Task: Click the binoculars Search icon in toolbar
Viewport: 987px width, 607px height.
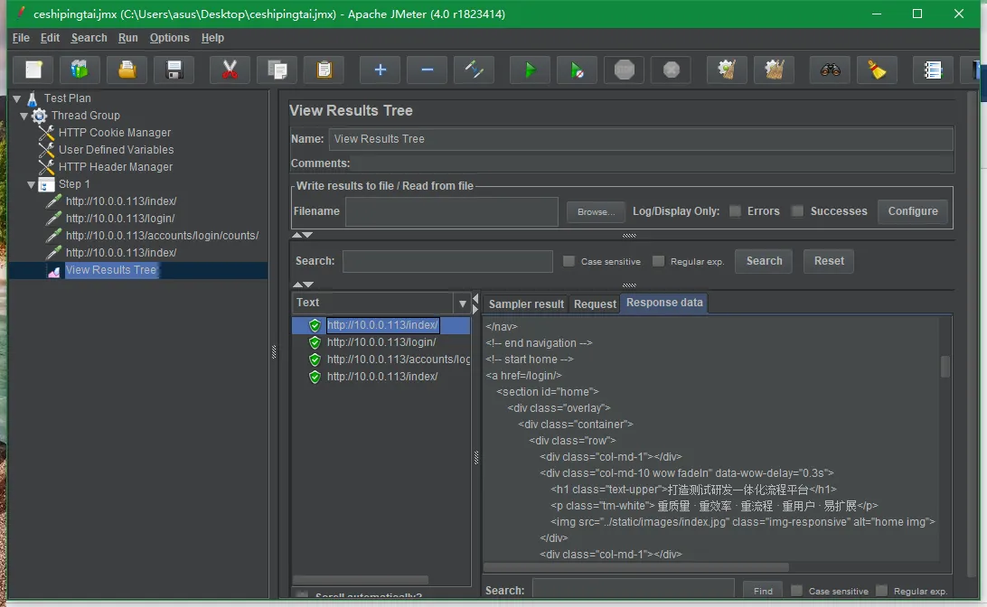Action: (x=830, y=70)
